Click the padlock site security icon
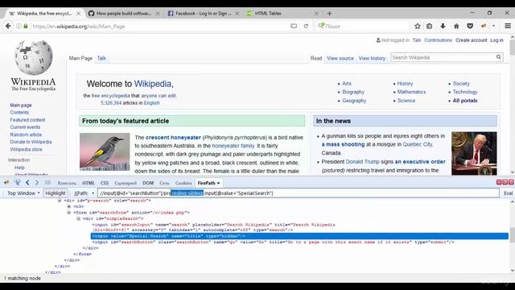 tap(26, 26)
